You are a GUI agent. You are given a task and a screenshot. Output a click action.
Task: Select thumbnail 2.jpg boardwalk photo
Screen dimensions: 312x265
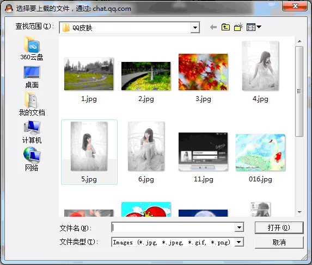tap(146, 76)
